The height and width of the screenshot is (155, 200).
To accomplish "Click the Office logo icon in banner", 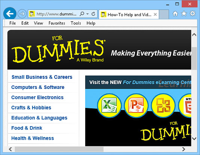I will pos(163,106).
